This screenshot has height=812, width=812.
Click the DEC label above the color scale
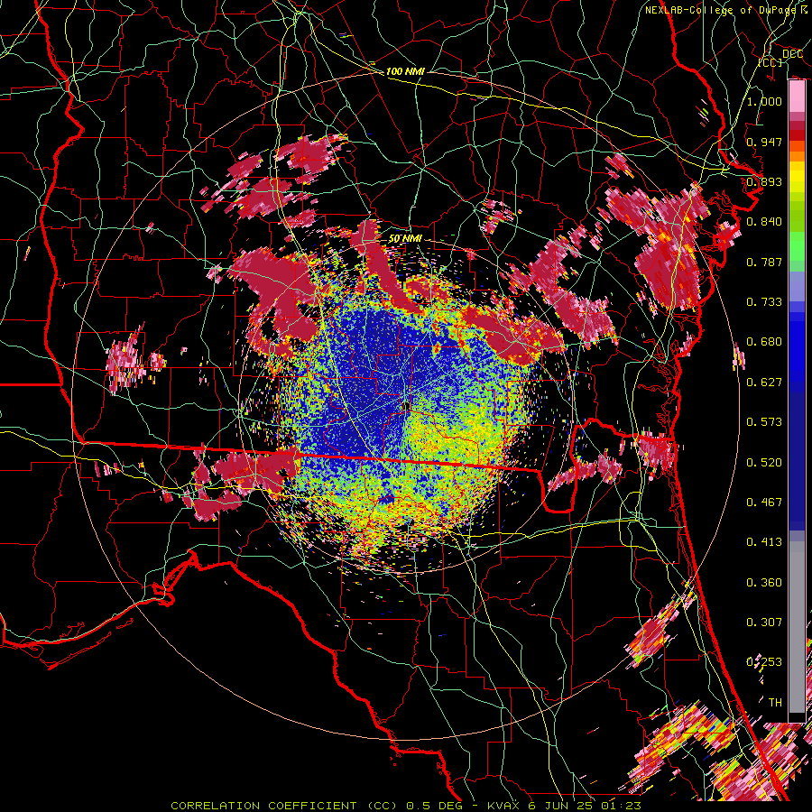pyautogui.click(x=792, y=54)
